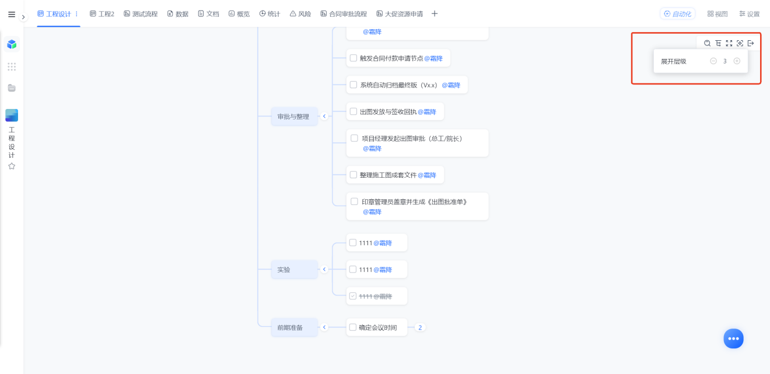Click the search magnifier icon in mindmap toolbar
770x374 pixels.
click(x=707, y=43)
